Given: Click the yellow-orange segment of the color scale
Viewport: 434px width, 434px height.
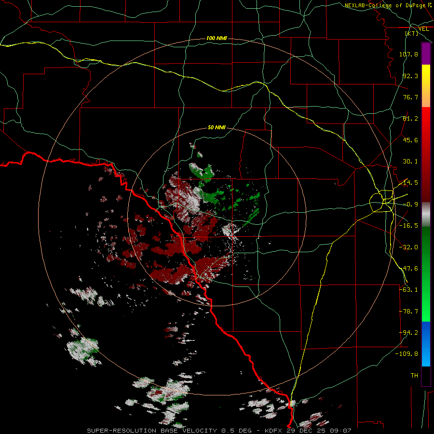Looking at the screenshot, I should pyautogui.click(x=426, y=86).
